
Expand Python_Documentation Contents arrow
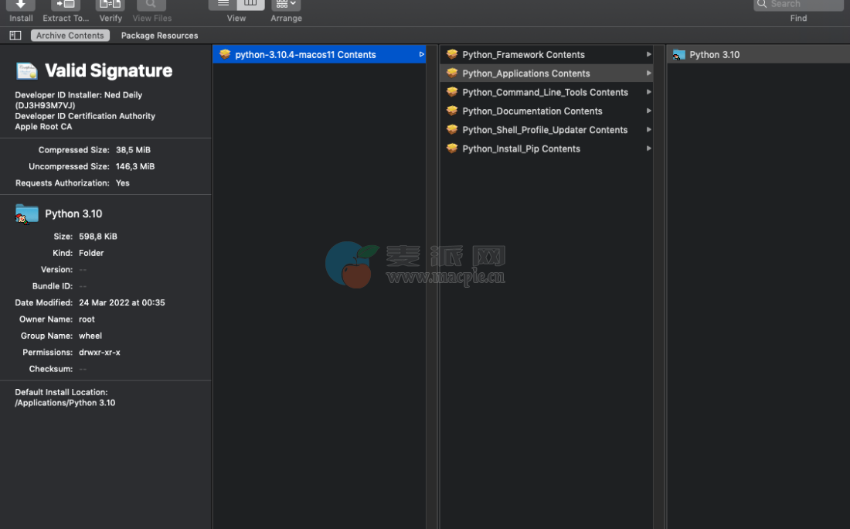pos(648,111)
